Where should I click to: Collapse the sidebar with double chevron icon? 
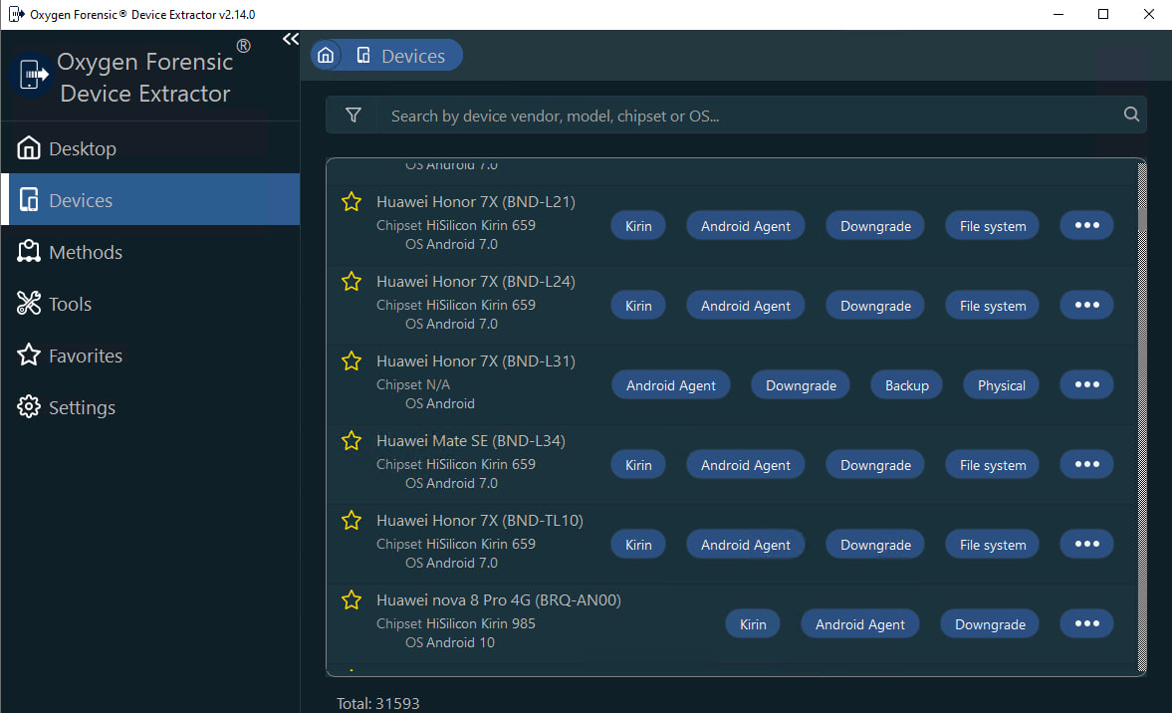coord(290,40)
